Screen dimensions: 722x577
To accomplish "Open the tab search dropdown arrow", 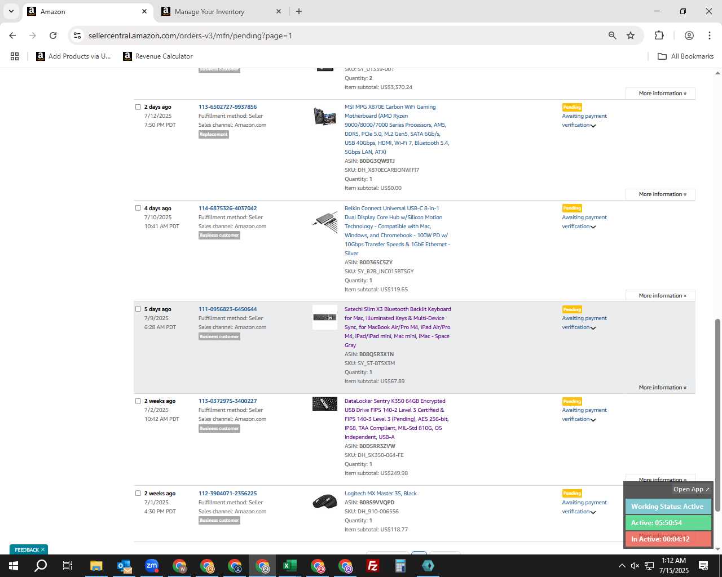I will (11, 11).
